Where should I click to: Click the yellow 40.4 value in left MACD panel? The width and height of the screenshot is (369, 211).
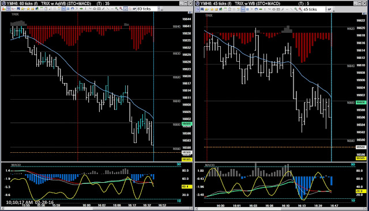tap(187, 187)
